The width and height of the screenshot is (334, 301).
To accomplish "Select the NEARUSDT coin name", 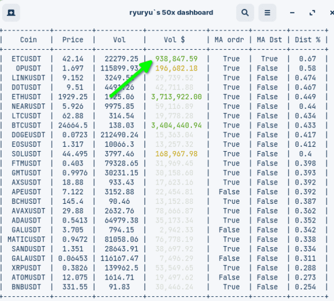I will click(28, 106).
